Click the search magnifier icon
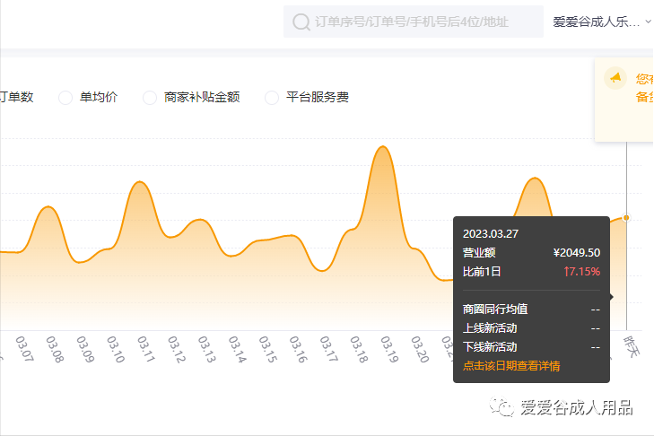The image size is (654, 436). pyautogui.click(x=301, y=22)
